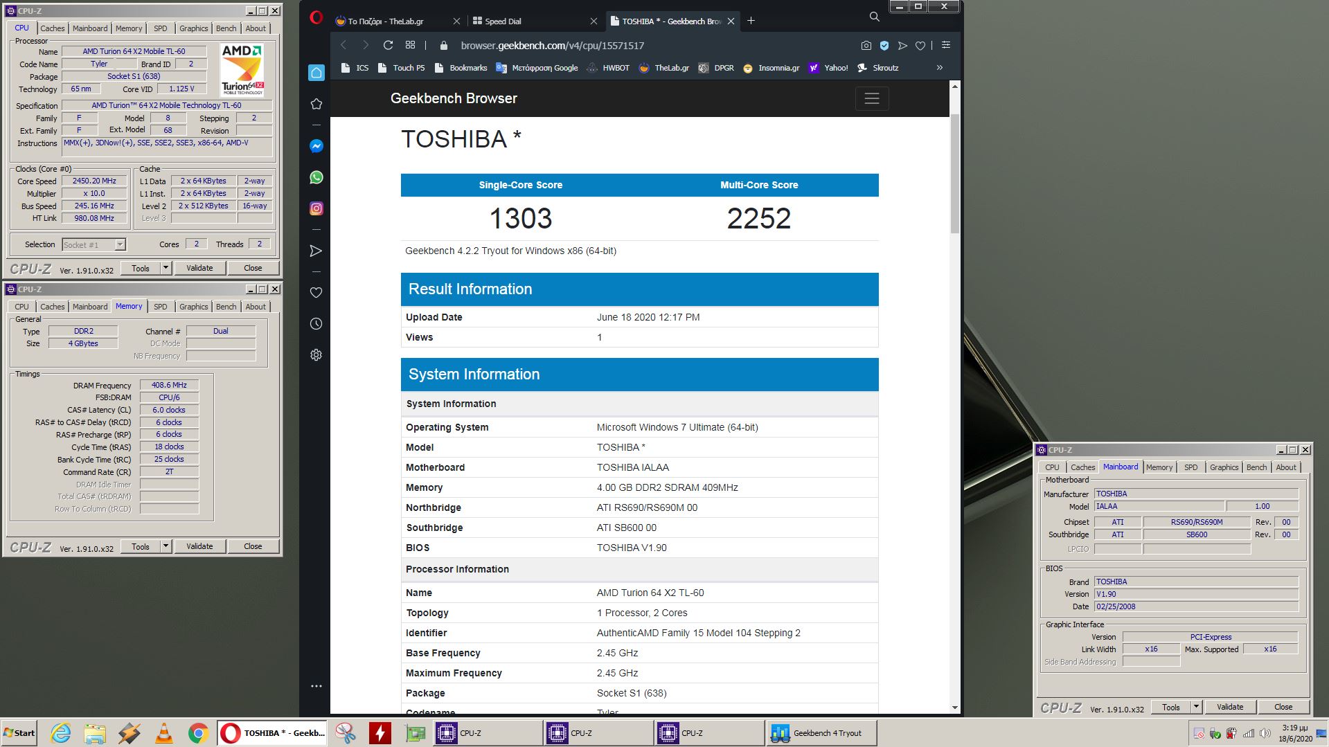Image resolution: width=1329 pixels, height=747 pixels.
Task: Open Windows Explorer folder on taskbar
Action: (95, 732)
